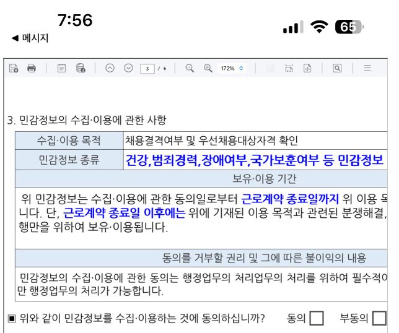Click the database info icon
This screenshot has height=333, width=399.
81,68
